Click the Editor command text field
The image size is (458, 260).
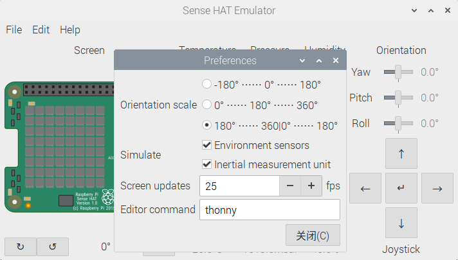coord(269,210)
